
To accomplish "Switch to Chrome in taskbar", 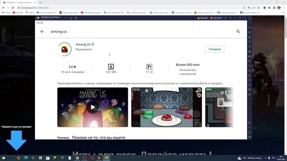I will 77,158.
